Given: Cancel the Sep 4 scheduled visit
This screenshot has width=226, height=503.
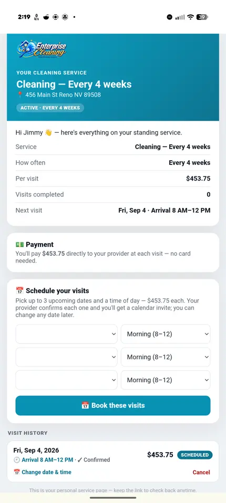Looking at the screenshot, I should 201,472.
